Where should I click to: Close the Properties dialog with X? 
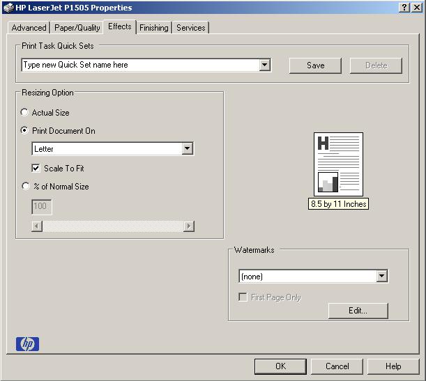pyautogui.click(x=417, y=8)
